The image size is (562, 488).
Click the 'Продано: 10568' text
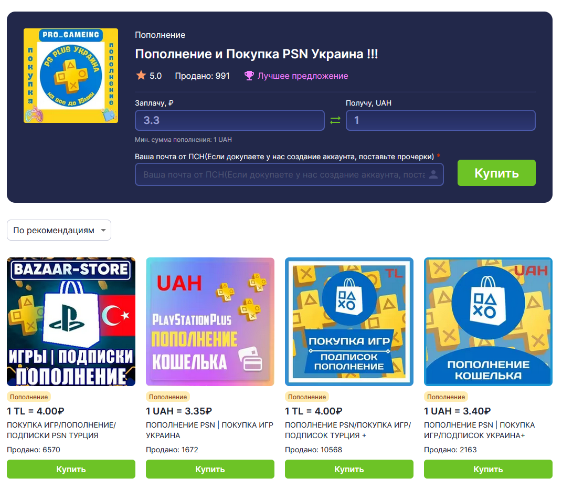[x=313, y=450]
